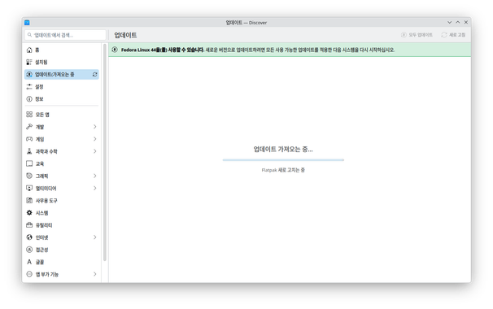
Task: Expand the 인터넷 category chevron
Action: 94,237
